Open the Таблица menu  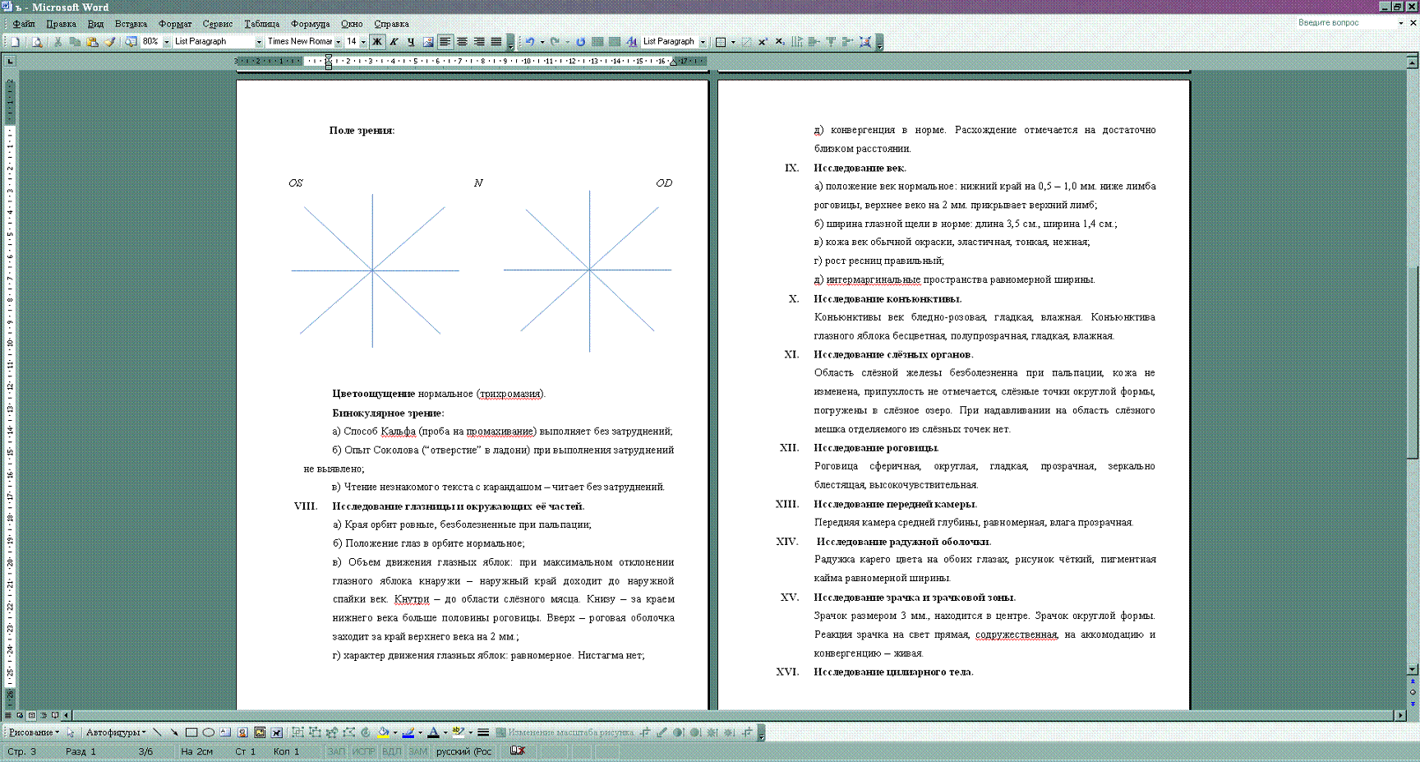[261, 24]
